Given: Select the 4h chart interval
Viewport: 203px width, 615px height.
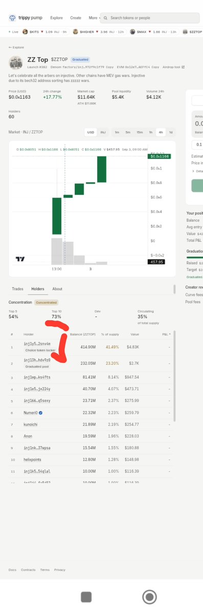Looking at the screenshot, I should point(161,132).
